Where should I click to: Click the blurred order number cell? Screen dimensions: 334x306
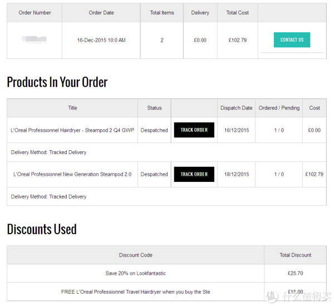pyautogui.click(x=35, y=39)
